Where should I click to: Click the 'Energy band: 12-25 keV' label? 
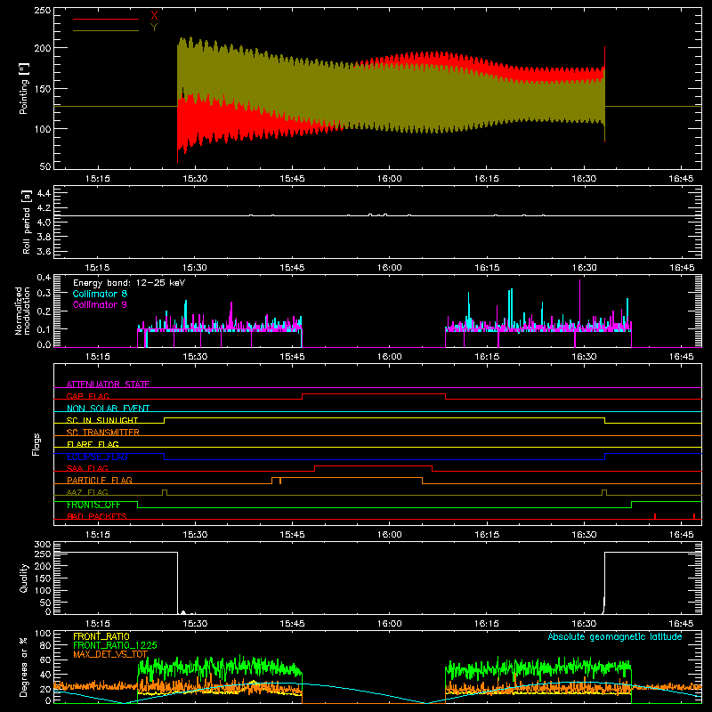point(129,283)
